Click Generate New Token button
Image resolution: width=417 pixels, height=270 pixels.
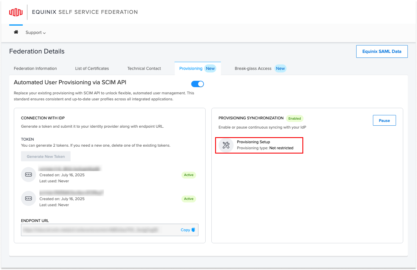46,156
